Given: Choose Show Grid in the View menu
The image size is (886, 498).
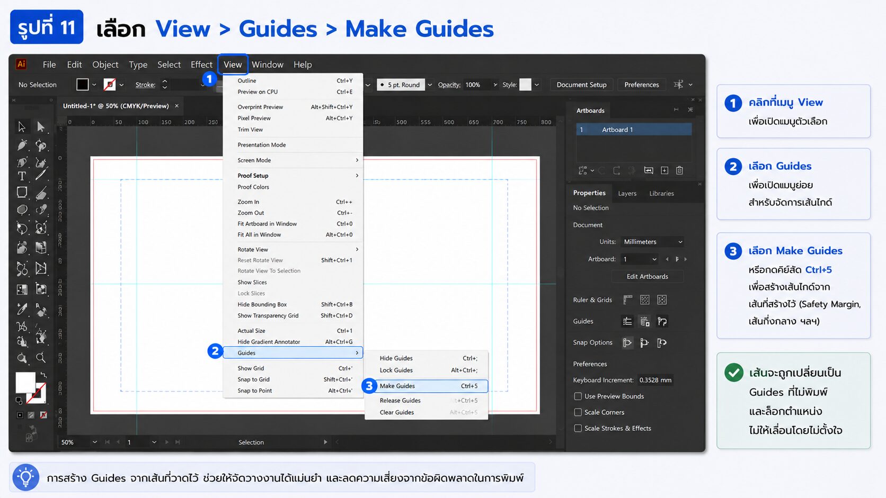Looking at the screenshot, I should [x=293, y=368].
